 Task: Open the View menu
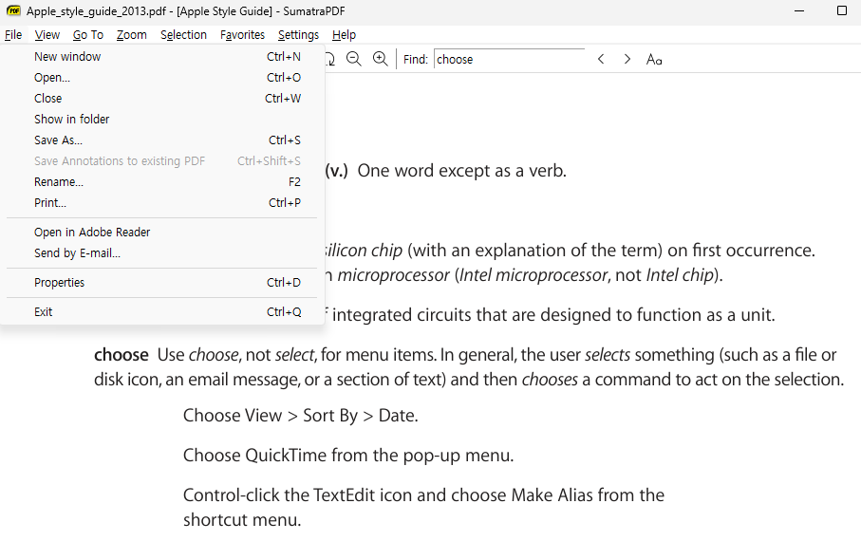(47, 34)
